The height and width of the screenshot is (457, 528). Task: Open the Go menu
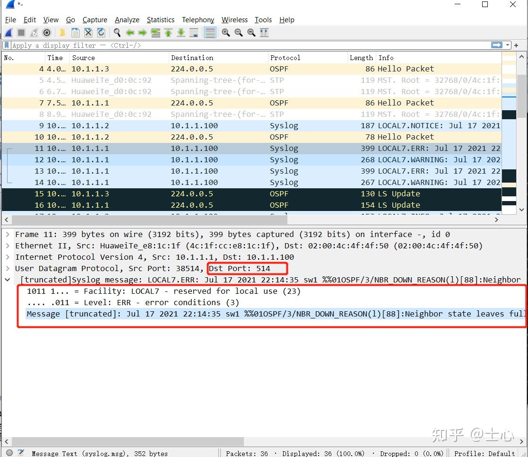70,20
